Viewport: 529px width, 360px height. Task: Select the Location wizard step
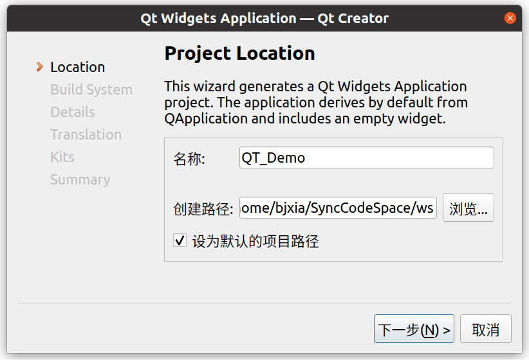point(77,67)
